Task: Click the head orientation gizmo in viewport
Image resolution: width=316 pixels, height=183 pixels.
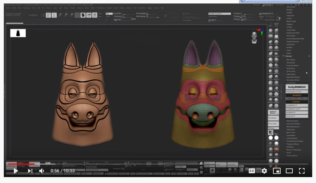Action: point(254,38)
